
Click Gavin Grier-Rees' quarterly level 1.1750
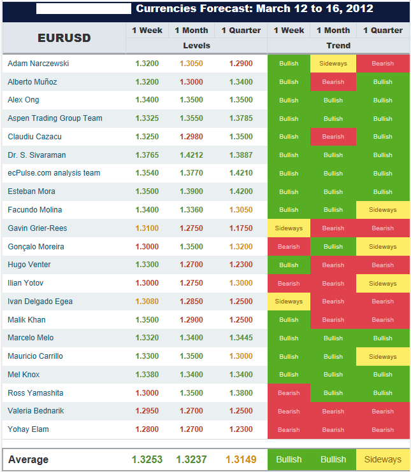coord(241,228)
